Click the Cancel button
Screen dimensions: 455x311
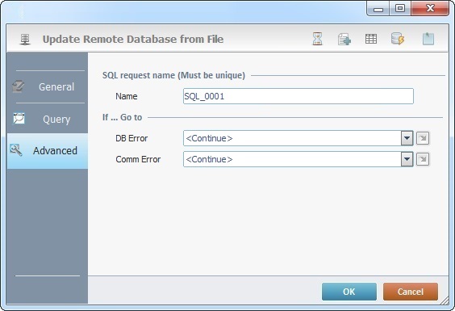[x=411, y=292]
